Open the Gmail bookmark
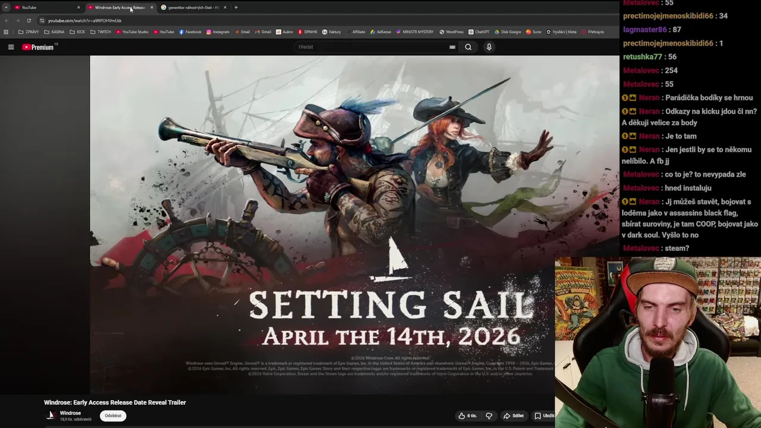The image size is (761, 428). click(x=263, y=32)
